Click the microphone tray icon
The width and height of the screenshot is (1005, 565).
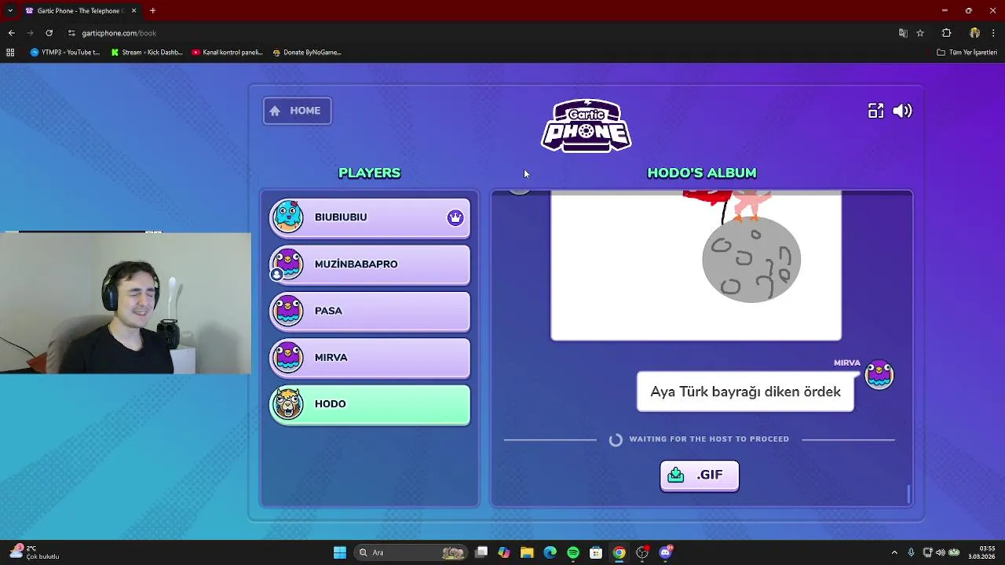[x=911, y=552]
